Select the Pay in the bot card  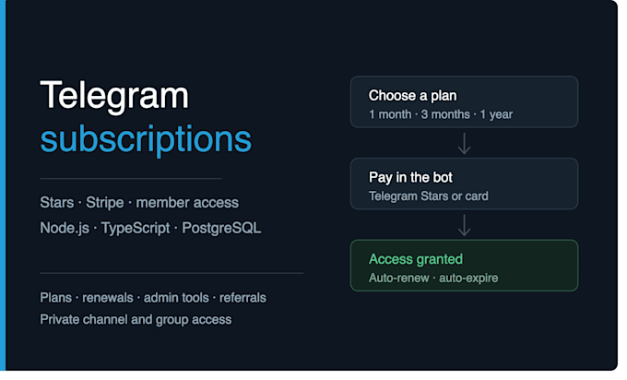tap(464, 184)
